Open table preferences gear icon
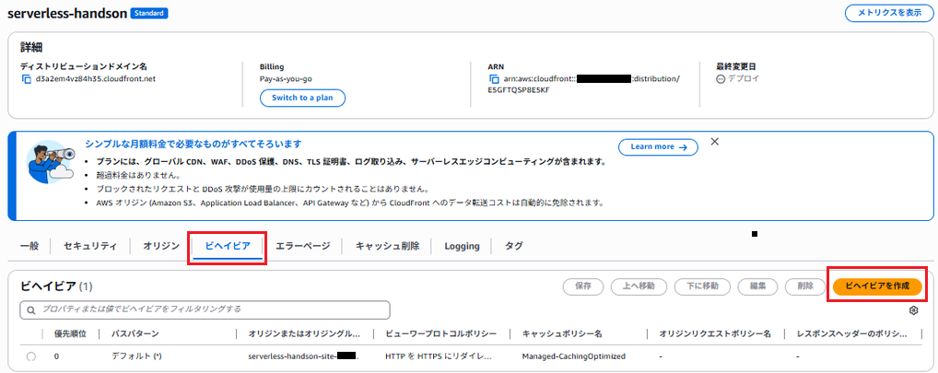This screenshot has width=938, height=373. 913,310
